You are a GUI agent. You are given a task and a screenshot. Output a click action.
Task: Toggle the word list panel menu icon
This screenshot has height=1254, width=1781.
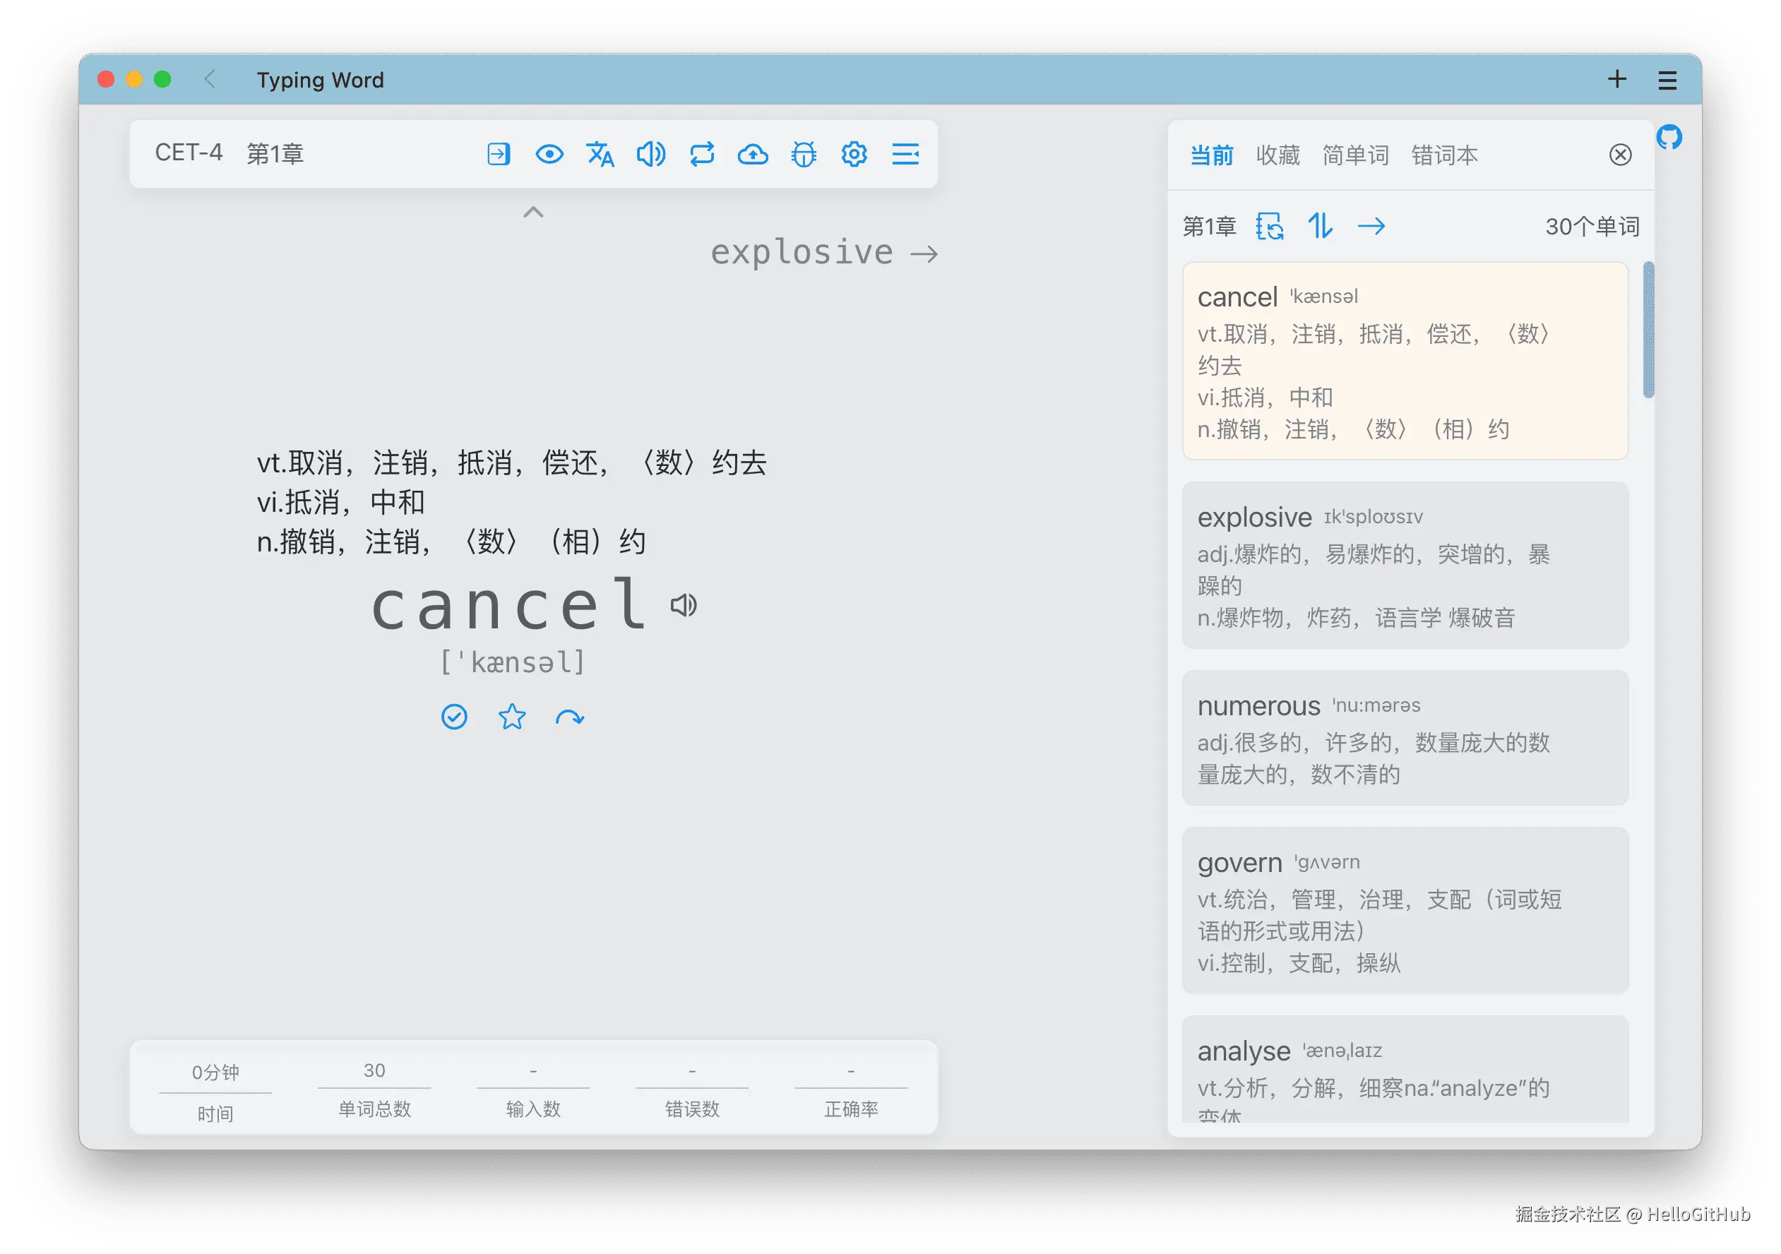[x=905, y=155]
